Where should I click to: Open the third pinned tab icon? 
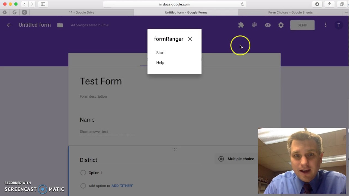click(25, 13)
